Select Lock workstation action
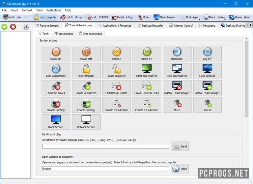 56,71
